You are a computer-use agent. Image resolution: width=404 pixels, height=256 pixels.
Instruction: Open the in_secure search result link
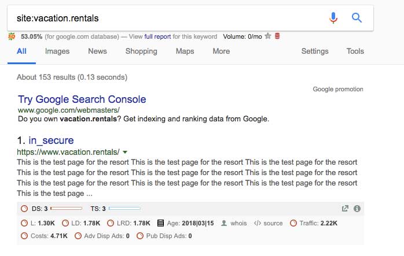pyautogui.click(x=51, y=140)
